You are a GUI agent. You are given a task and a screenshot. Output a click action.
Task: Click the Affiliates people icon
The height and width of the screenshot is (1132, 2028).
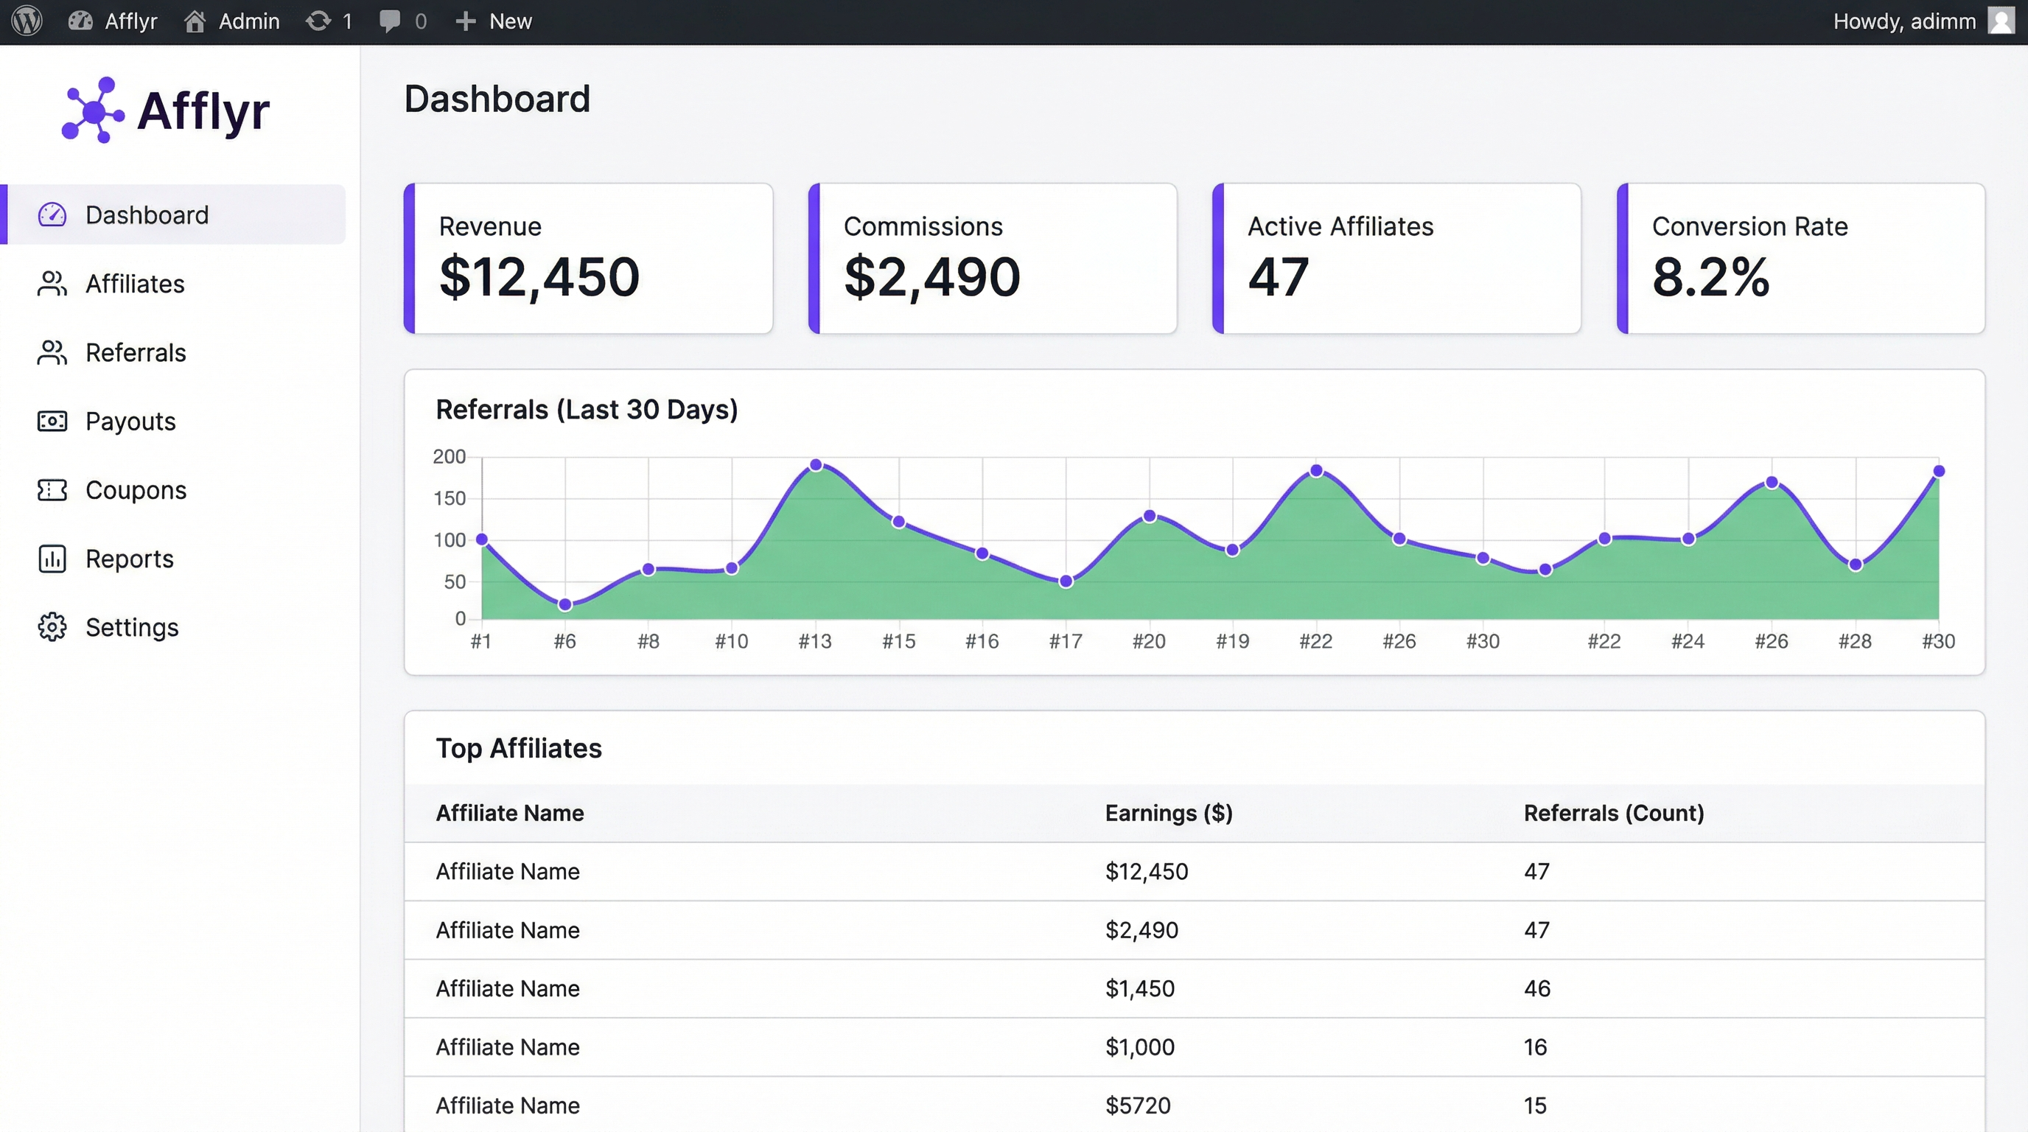pyautogui.click(x=52, y=284)
